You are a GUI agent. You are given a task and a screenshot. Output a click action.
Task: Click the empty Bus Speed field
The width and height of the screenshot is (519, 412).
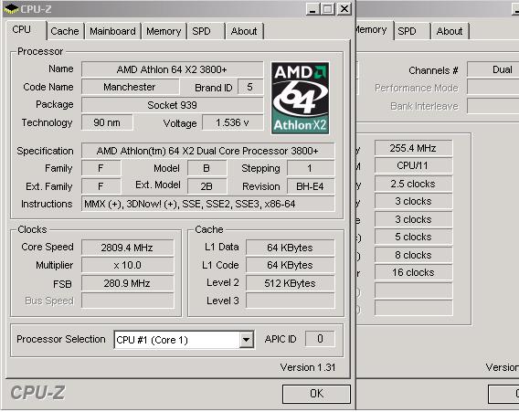[127, 301]
